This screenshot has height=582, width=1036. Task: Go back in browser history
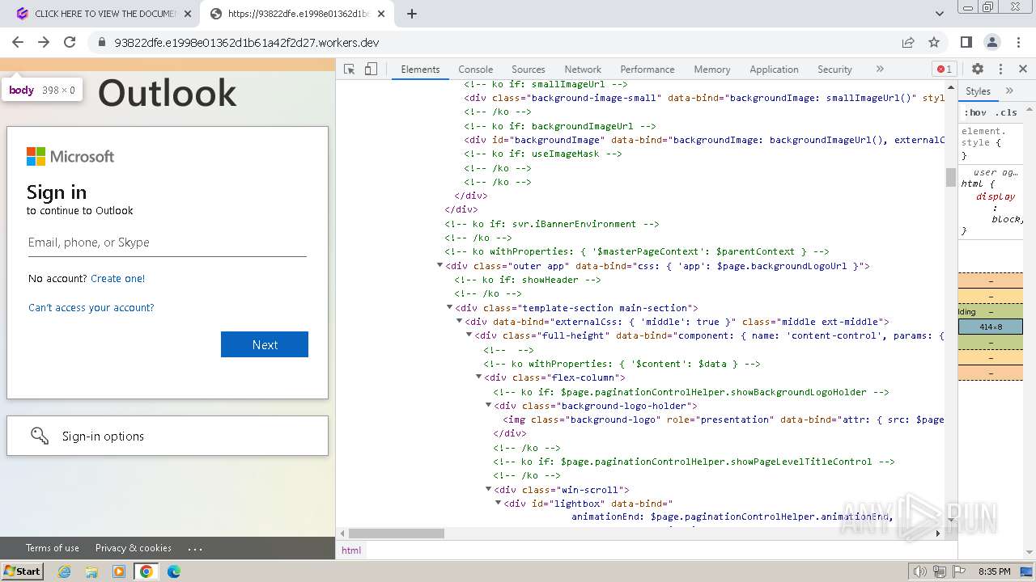click(18, 42)
